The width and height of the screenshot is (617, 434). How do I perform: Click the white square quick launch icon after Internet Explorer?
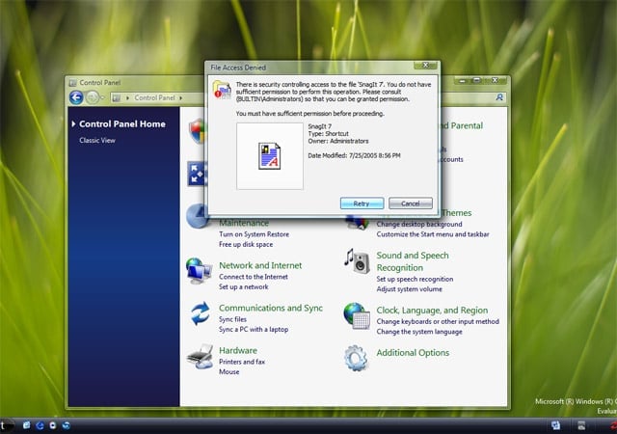coord(53,425)
